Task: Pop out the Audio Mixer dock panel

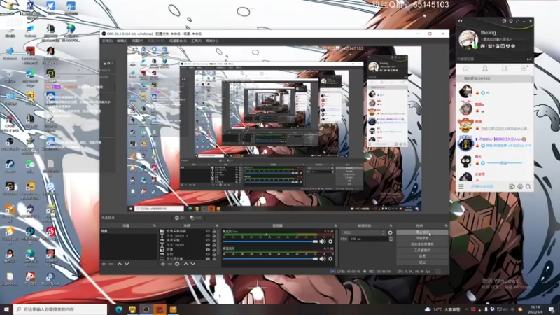Action: 335,225
